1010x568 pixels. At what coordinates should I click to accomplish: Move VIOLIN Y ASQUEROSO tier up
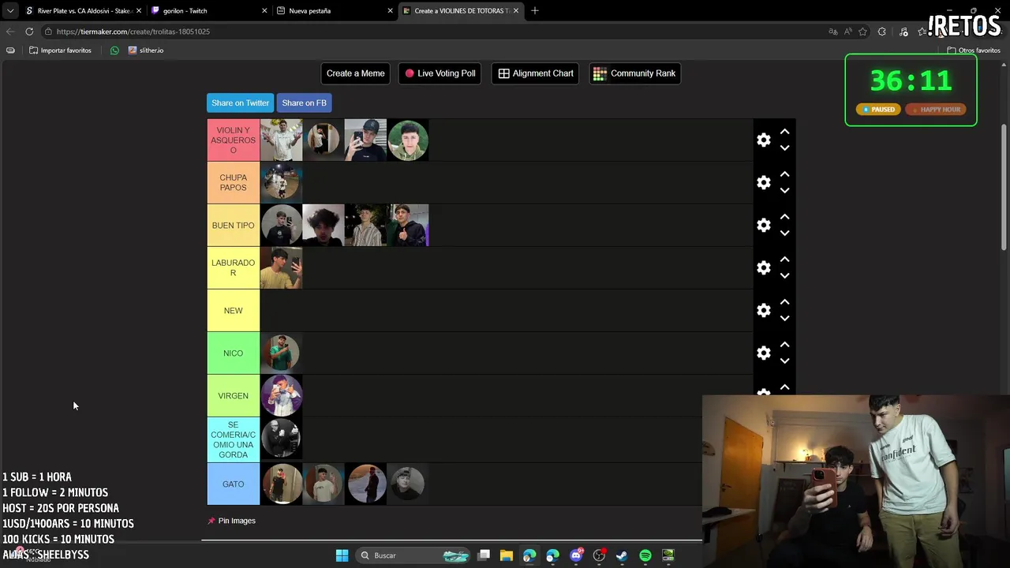(x=784, y=132)
